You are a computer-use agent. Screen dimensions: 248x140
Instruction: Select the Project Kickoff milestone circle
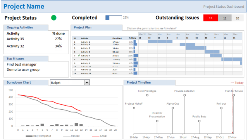(x=134, y=108)
